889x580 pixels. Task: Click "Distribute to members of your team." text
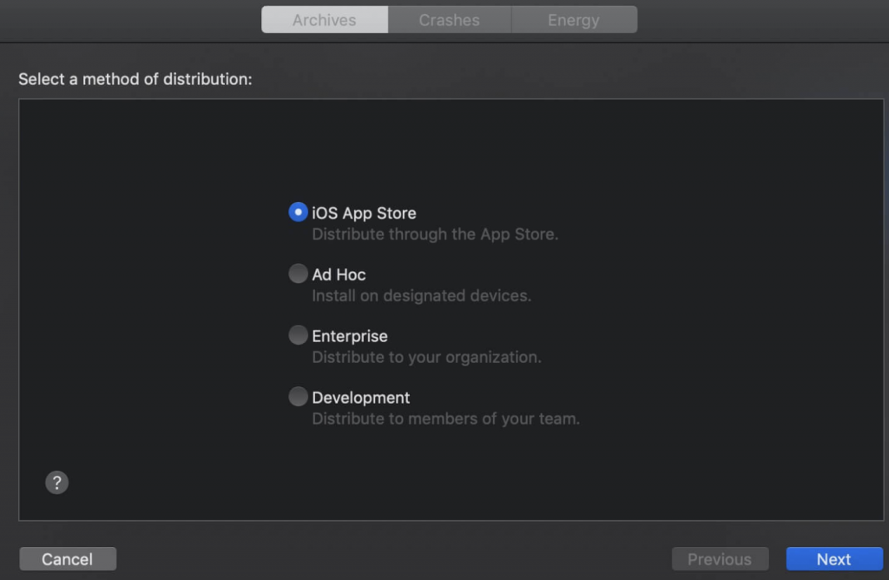(x=445, y=419)
